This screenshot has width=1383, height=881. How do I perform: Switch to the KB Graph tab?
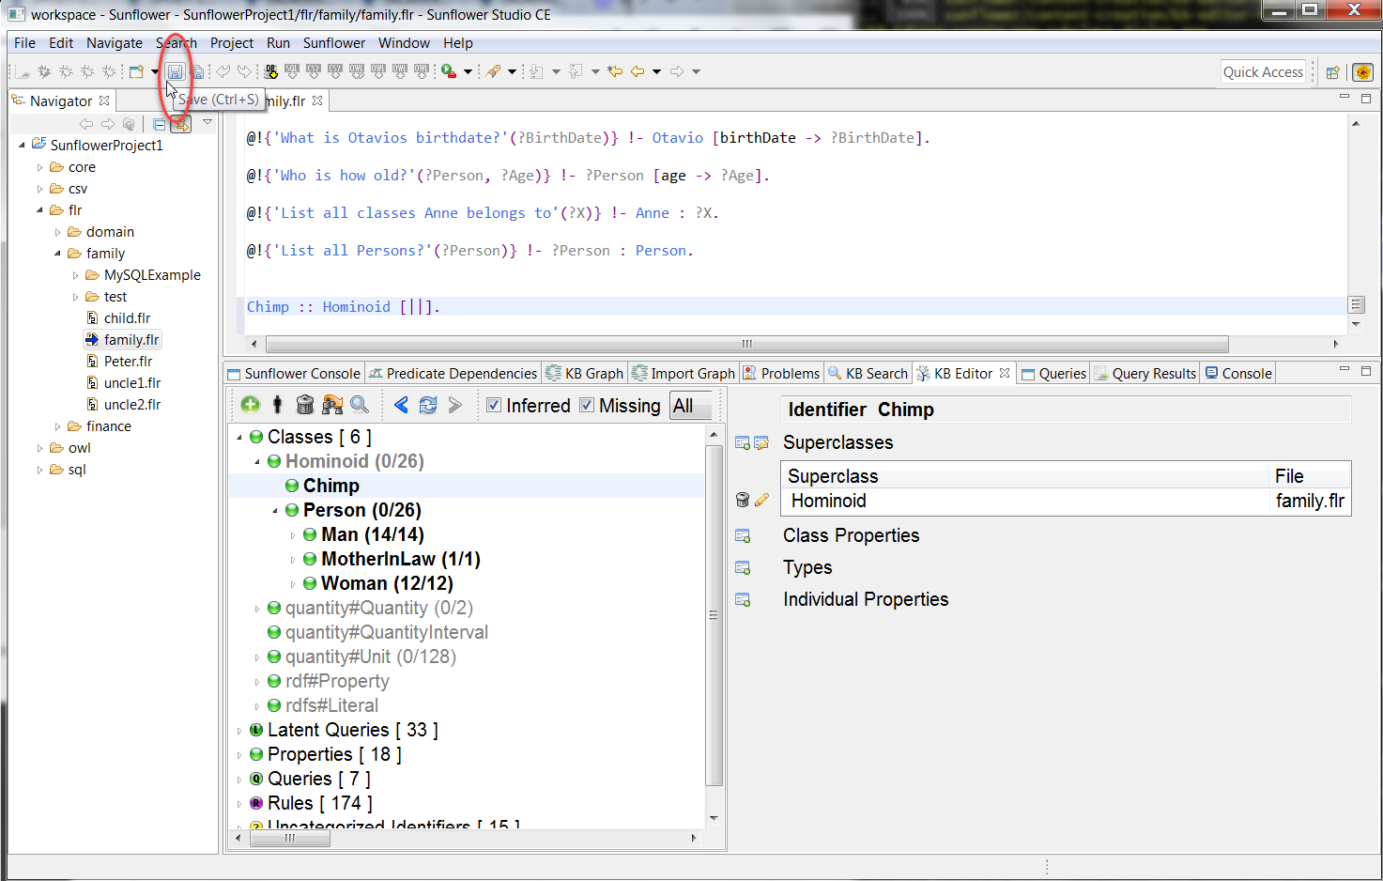click(585, 374)
